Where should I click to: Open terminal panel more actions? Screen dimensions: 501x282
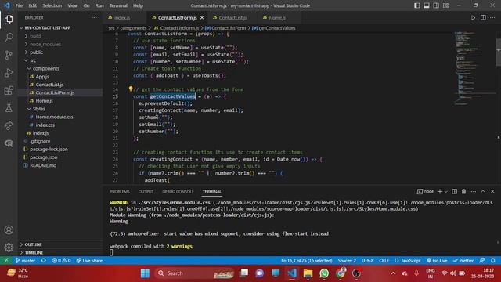pos(474,191)
